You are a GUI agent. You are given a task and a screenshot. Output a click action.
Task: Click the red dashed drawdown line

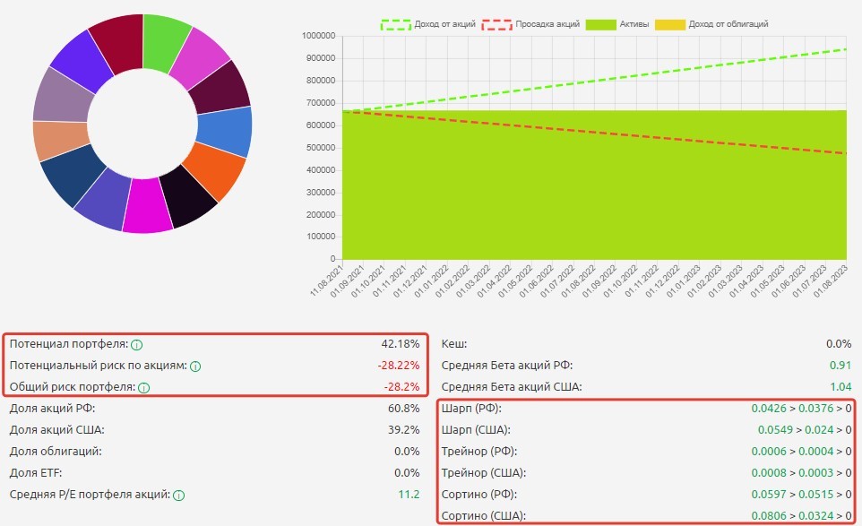627,134
